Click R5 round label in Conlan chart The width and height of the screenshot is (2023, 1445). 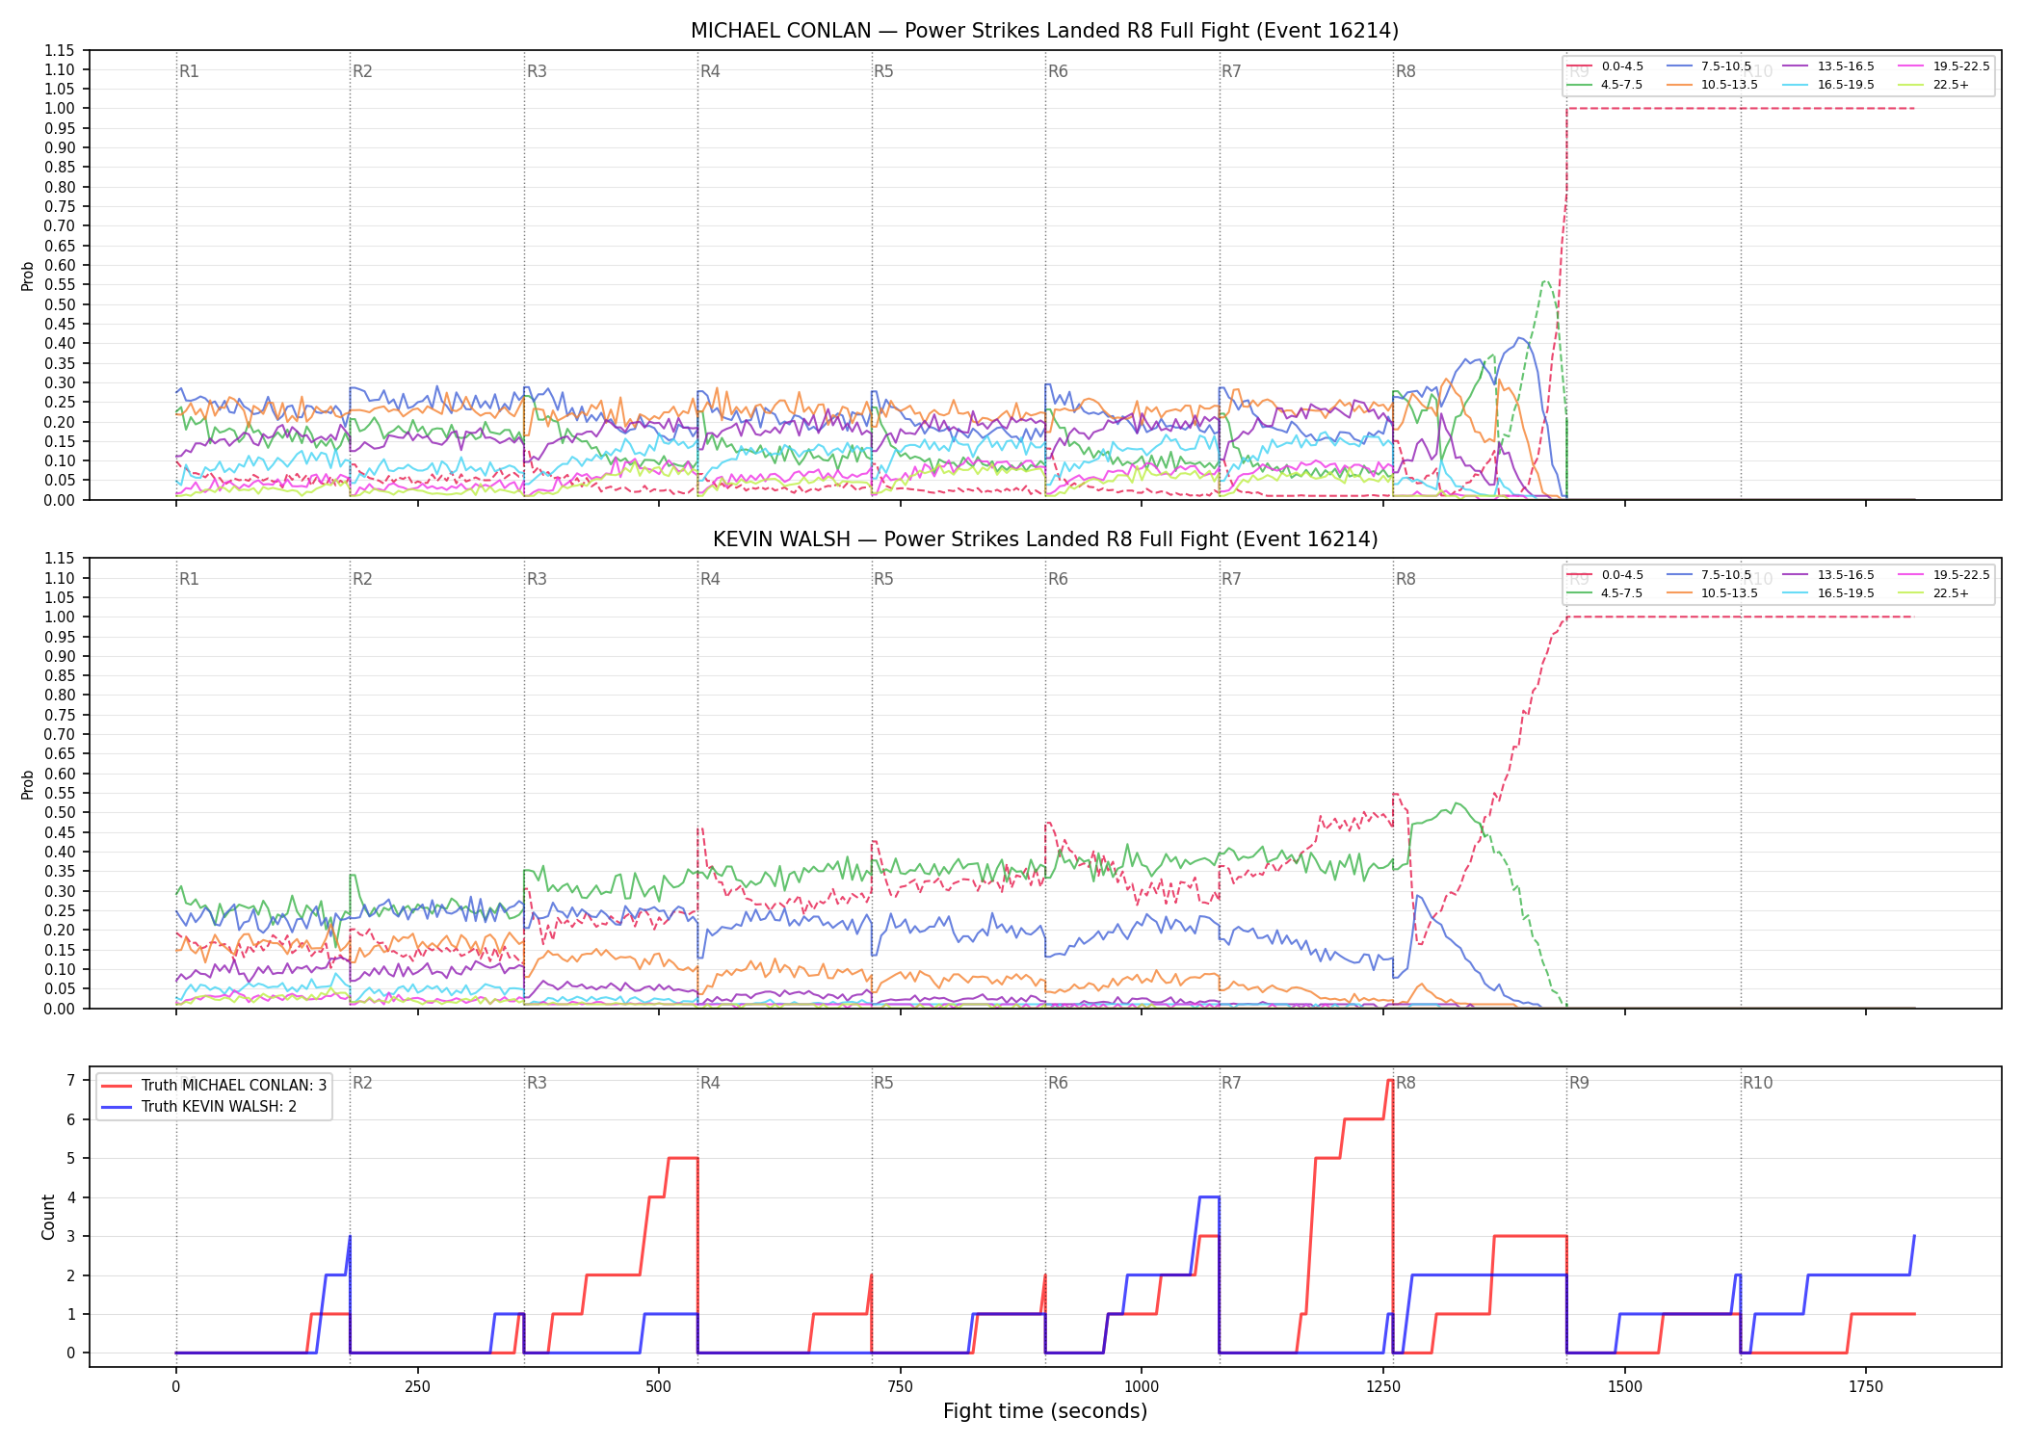pyautogui.click(x=883, y=71)
